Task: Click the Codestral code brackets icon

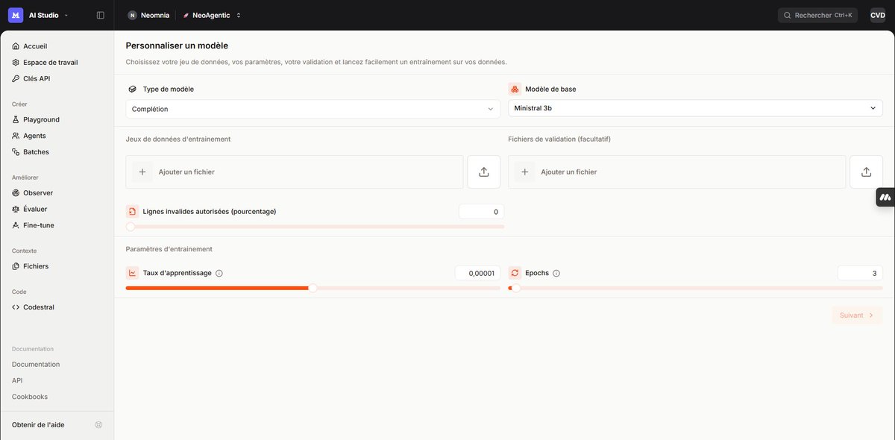Action: pyautogui.click(x=16, y=307)
